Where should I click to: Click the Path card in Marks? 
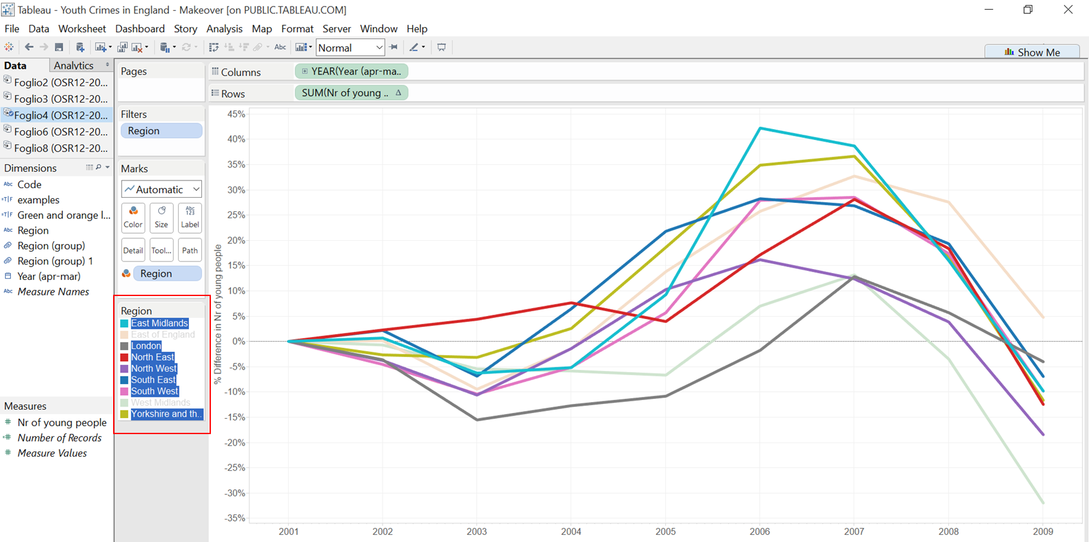pyautogui.click(x=190, y=250)
